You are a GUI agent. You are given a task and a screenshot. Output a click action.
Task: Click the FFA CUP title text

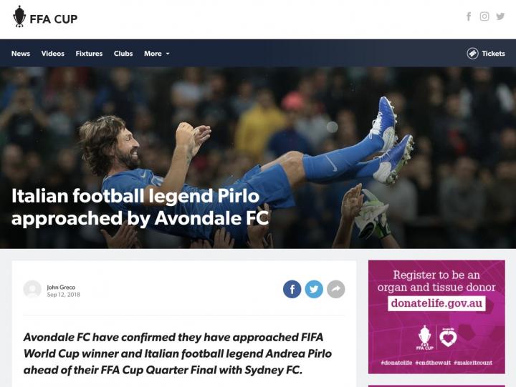54,19
